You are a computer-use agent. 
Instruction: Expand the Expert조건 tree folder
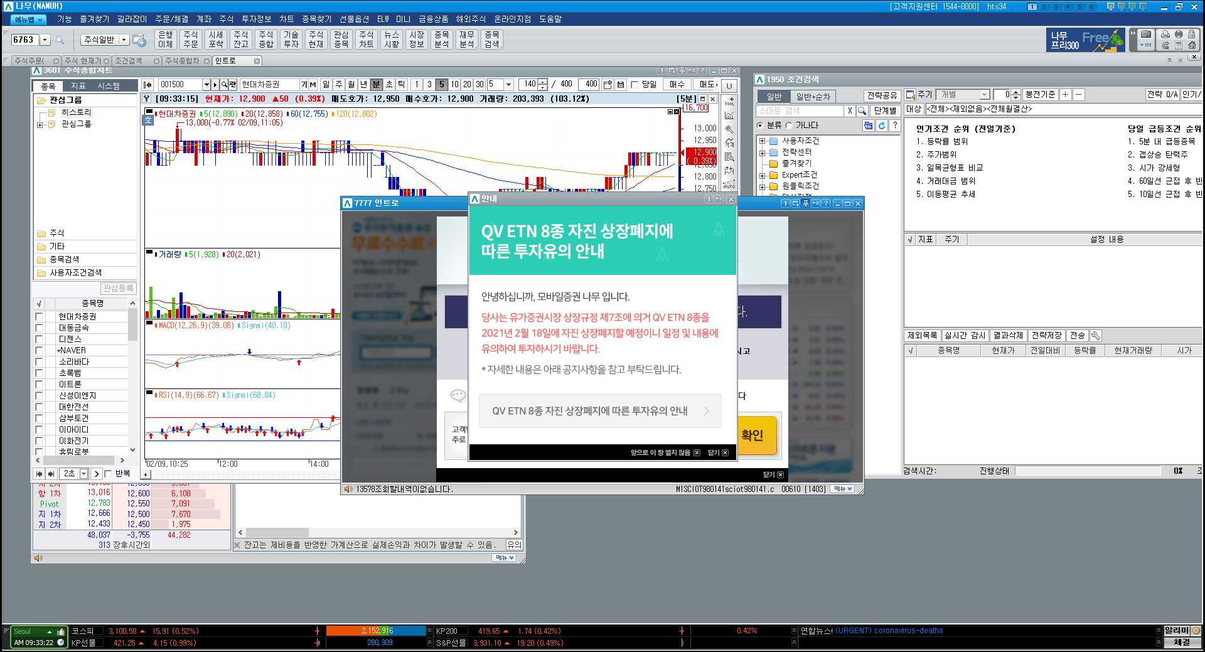762,175
